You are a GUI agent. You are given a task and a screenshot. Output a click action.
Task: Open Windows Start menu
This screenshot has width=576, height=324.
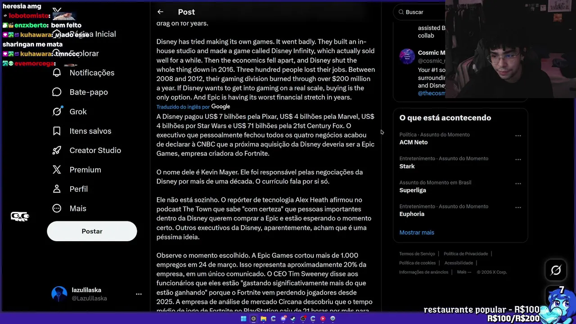point(243,319)
